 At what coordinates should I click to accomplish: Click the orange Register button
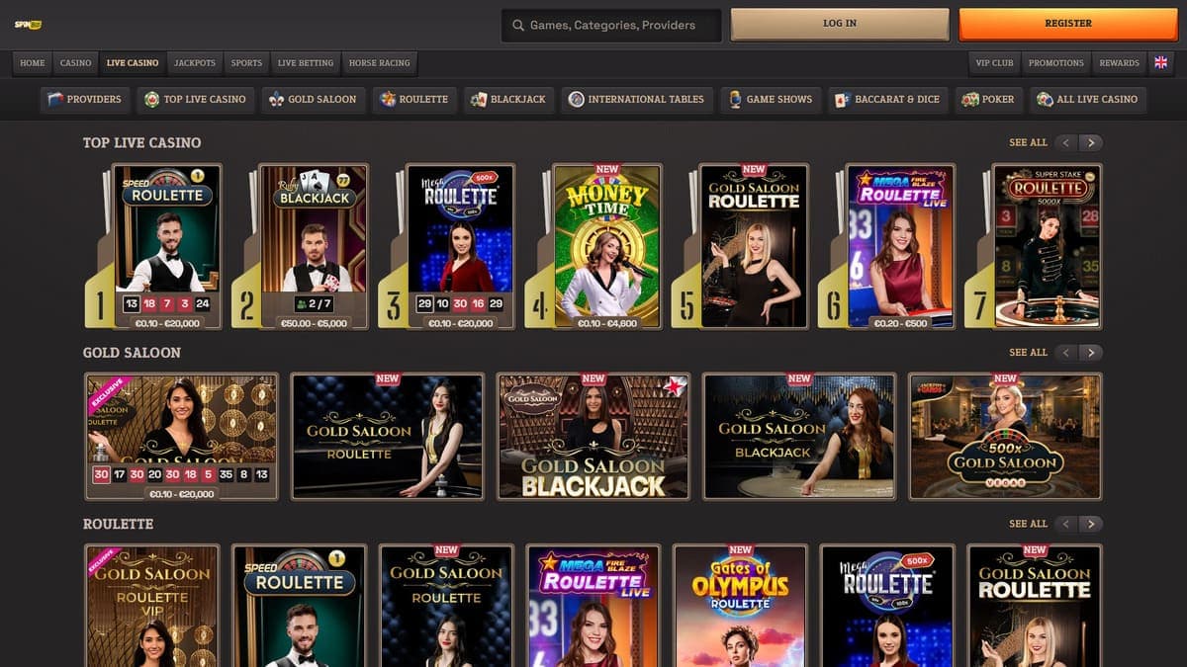coord(1068,25)
